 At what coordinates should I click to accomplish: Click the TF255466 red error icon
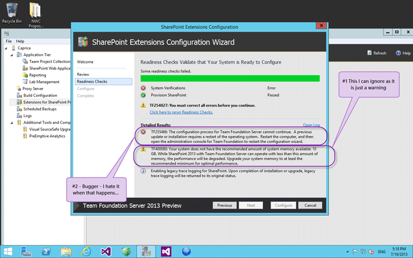pyautogui.click(x=144, y=132)
